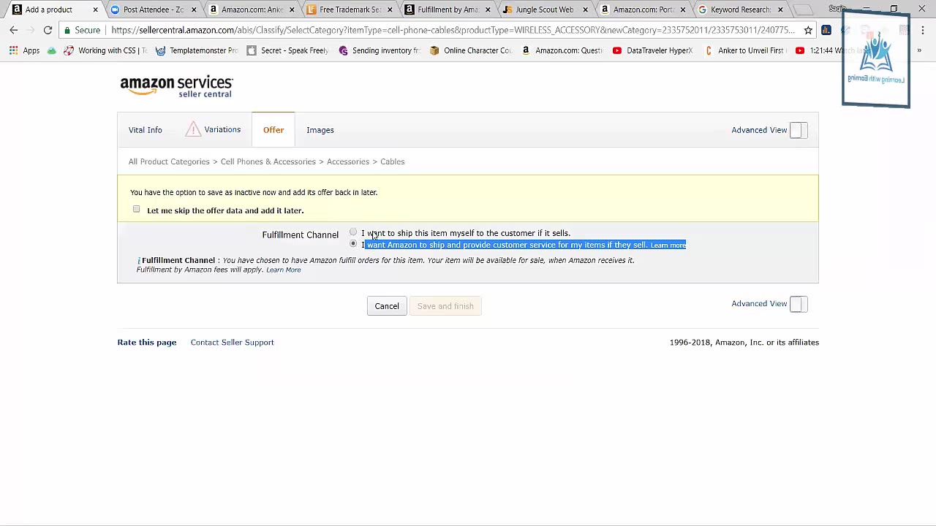Reload the page with the refresh icon

coord(48,30)
